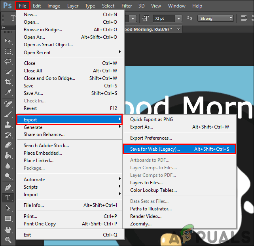This screenshot has width=254, height=246.
Task: Select the Paint Bucket tool
Action: pyautogui.click(x=8, y=155)
